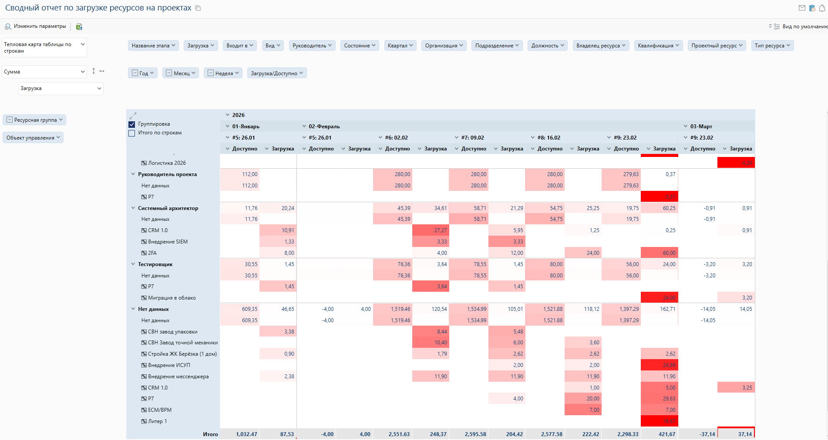Click the copy icon beside report title

(x=198, y=8)
